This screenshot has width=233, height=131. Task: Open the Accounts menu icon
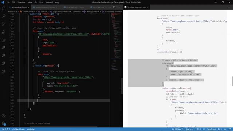tap(4, 115)
